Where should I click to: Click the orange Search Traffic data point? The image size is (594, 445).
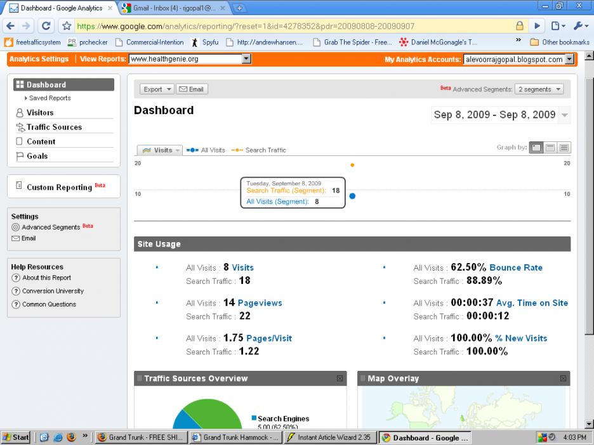(x=352, y=165)
